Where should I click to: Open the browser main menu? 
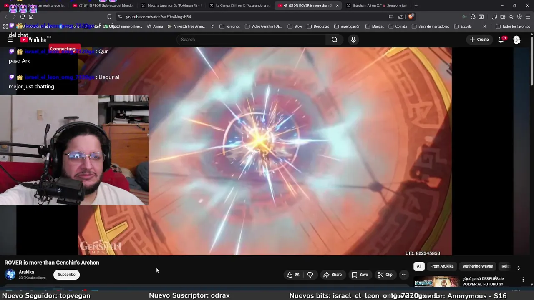[528, 17]
